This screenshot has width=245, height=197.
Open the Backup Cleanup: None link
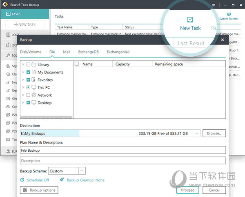point(86,180)
